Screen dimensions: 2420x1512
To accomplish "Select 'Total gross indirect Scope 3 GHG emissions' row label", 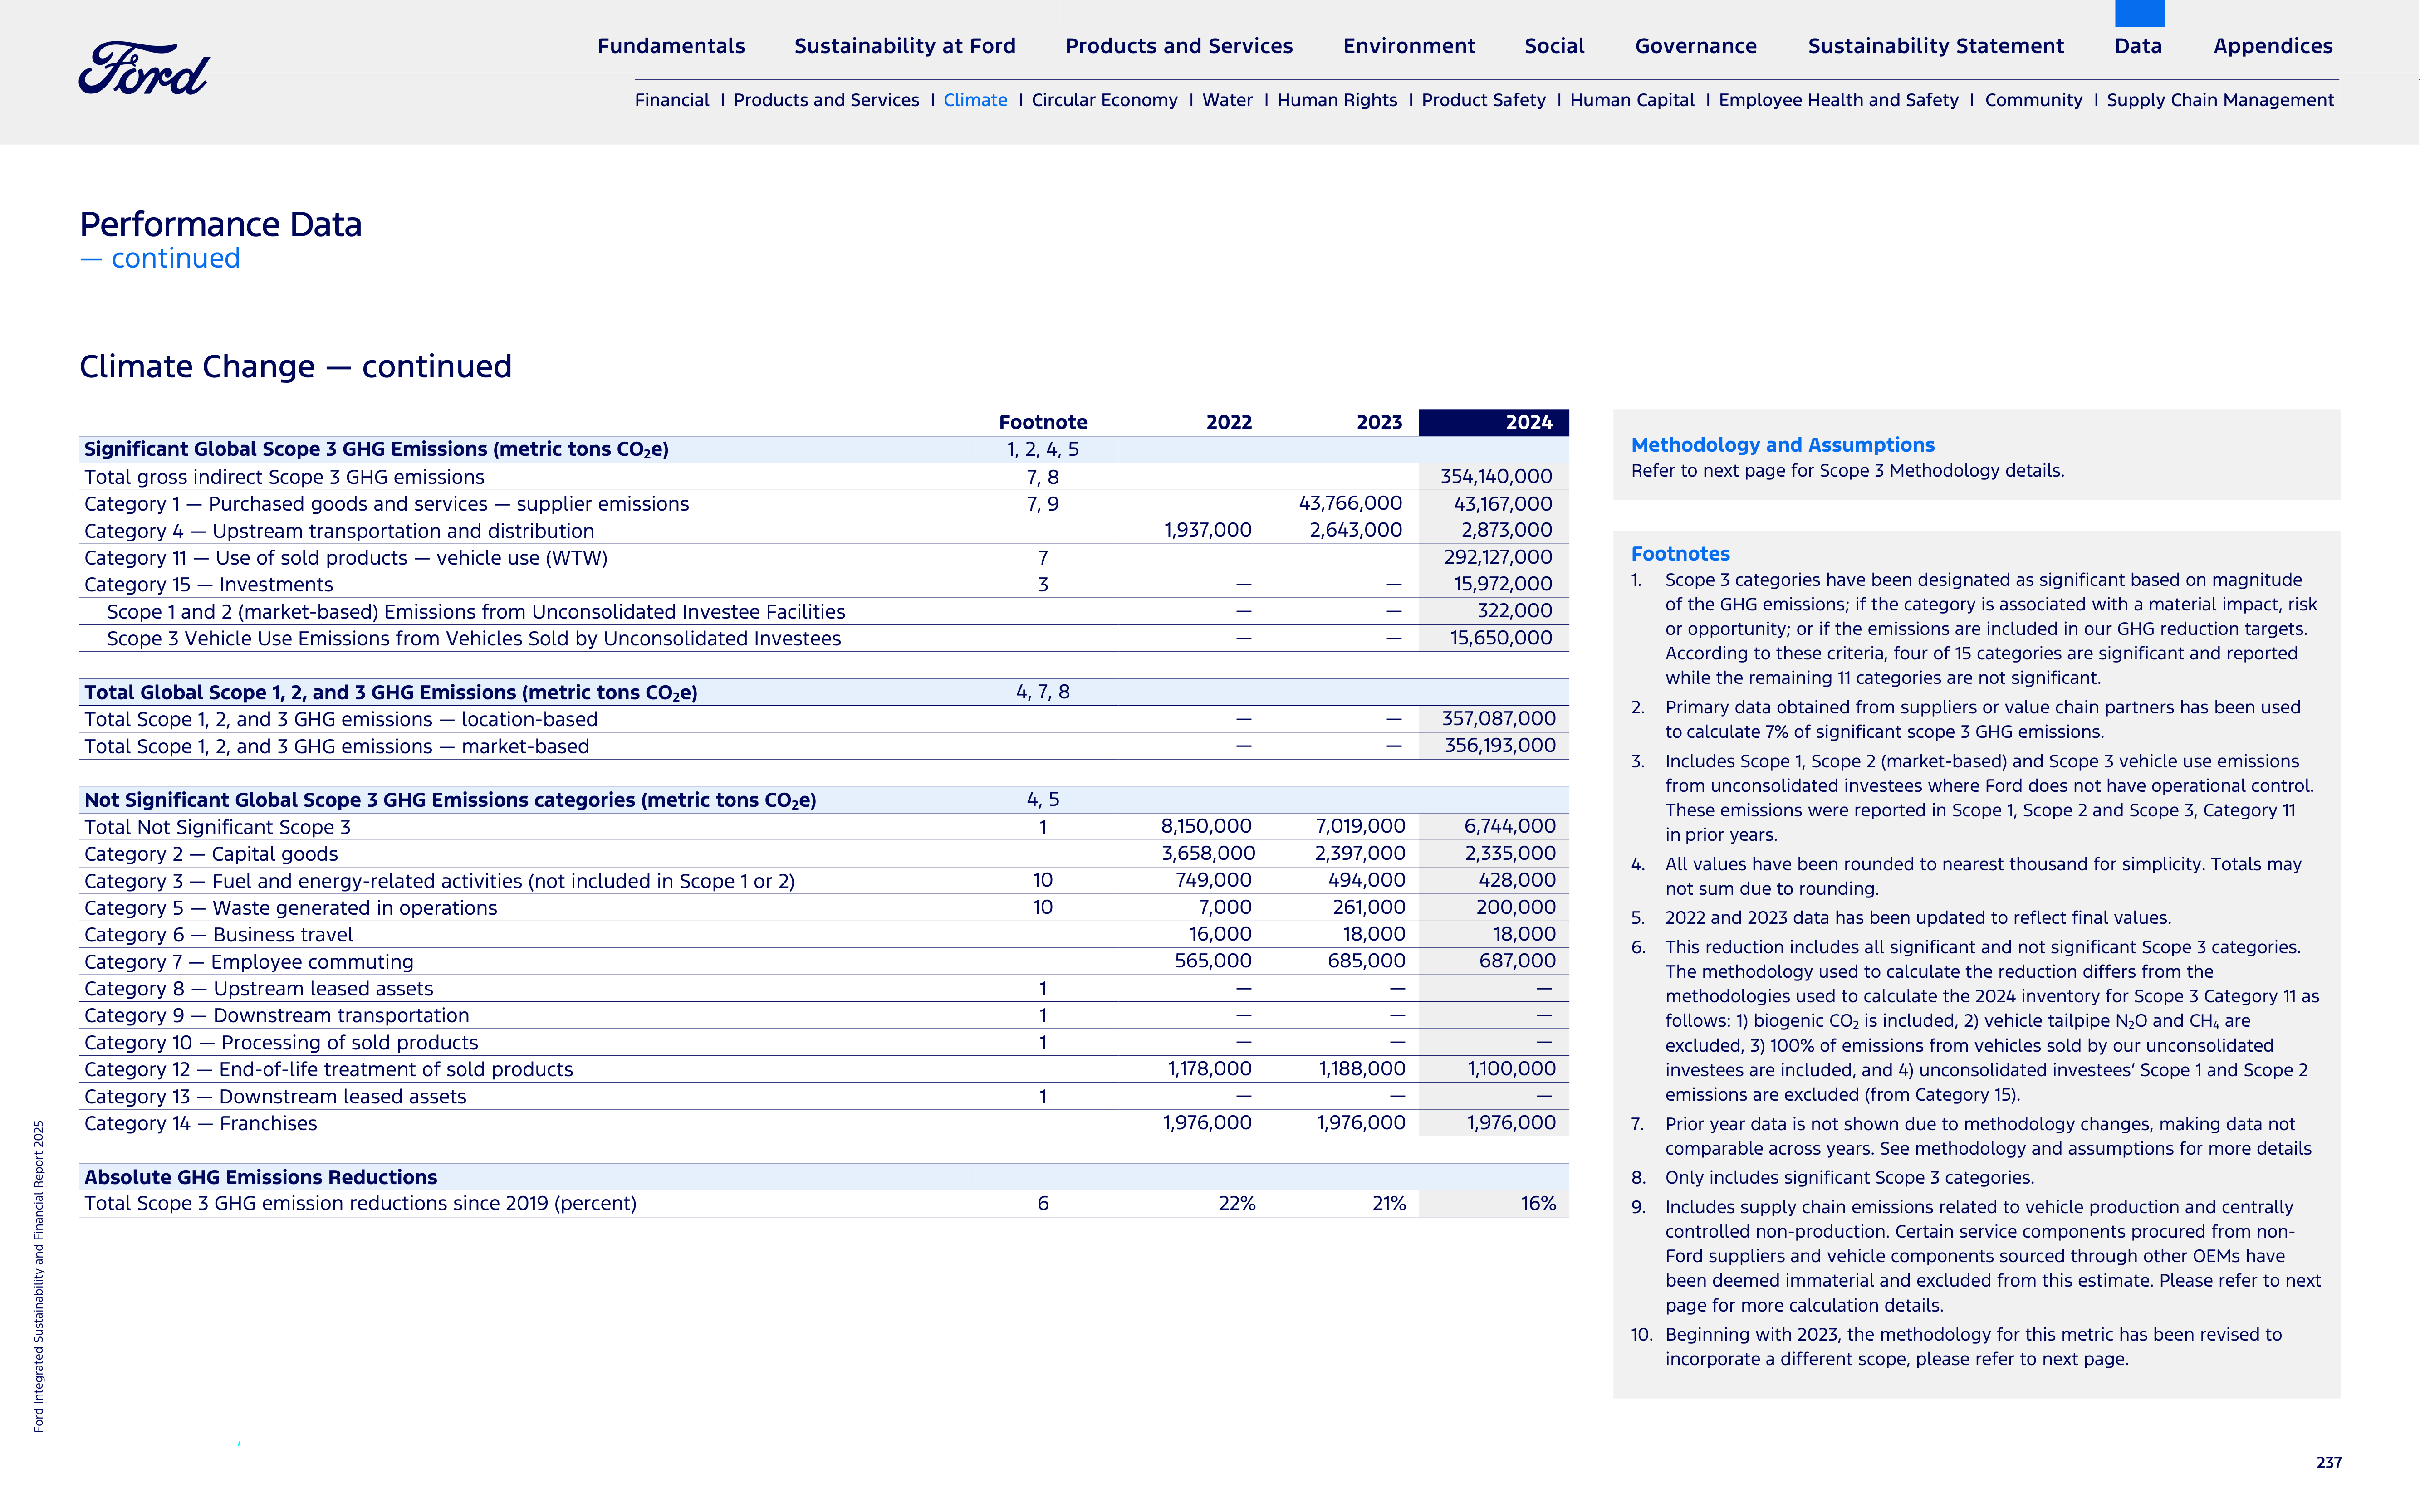I will click(x=284, y=477).
